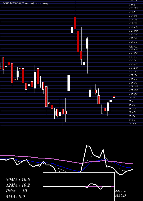Select the 5MA : 9.9 readout
The width and height of the screenshot is (143, 201).
15,196
